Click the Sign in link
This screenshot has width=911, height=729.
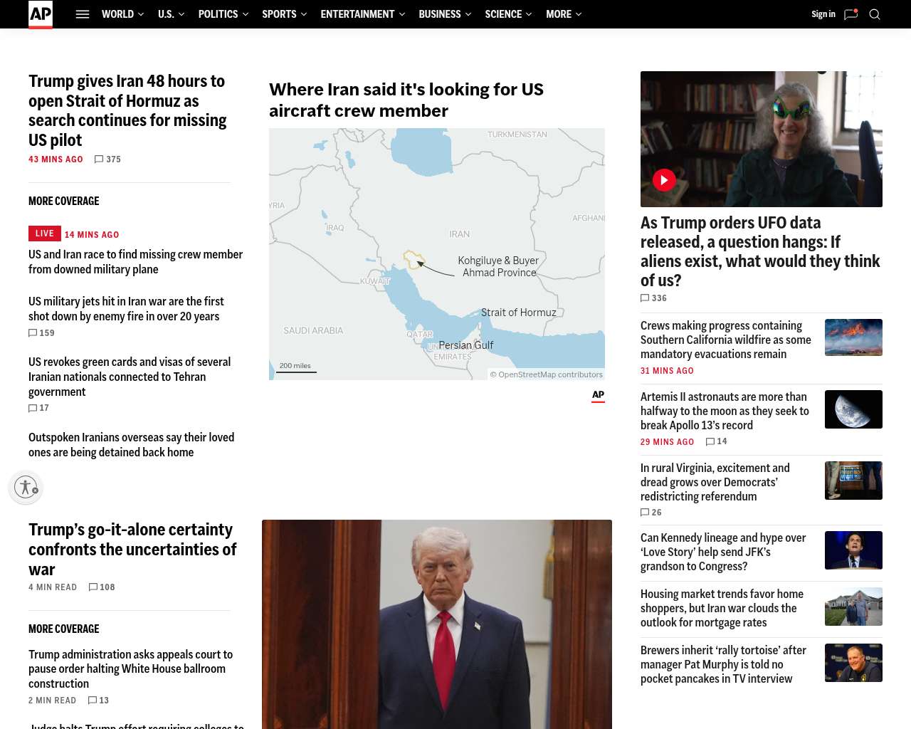[x=823, y=14]
